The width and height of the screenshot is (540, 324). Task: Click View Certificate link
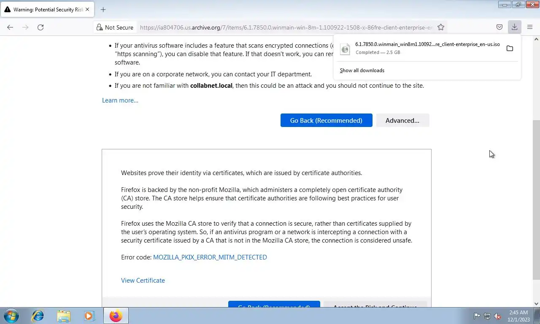143,281
